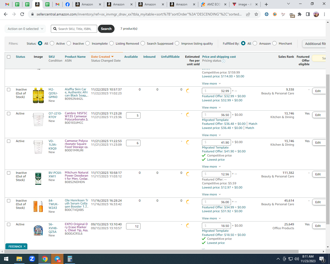Click Edit for the Alaffia Skin Care row
330x264 pixels.
318,91
